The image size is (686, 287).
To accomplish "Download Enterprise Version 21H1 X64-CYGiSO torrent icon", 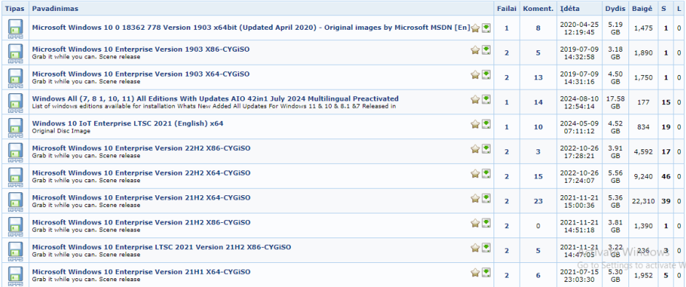I will tap(486, 272).
